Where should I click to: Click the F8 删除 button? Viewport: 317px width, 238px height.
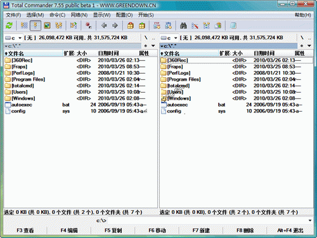245,230
